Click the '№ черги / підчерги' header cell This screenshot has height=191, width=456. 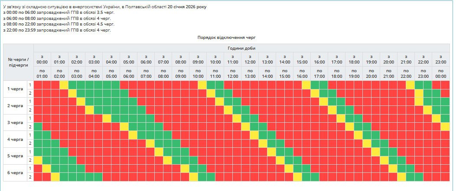[x=18, y=62]
